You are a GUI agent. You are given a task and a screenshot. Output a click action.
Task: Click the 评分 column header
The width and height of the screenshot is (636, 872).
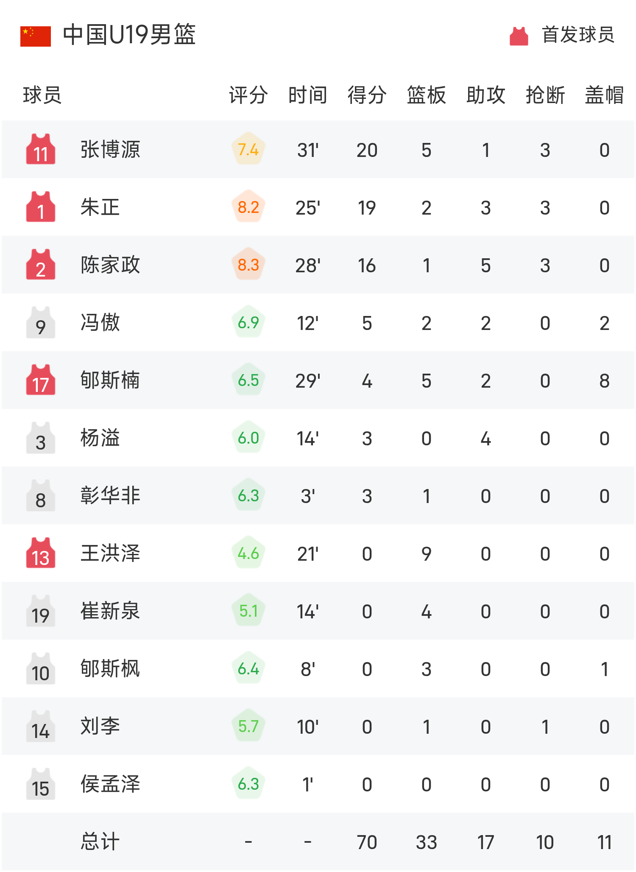pos(248,95)
